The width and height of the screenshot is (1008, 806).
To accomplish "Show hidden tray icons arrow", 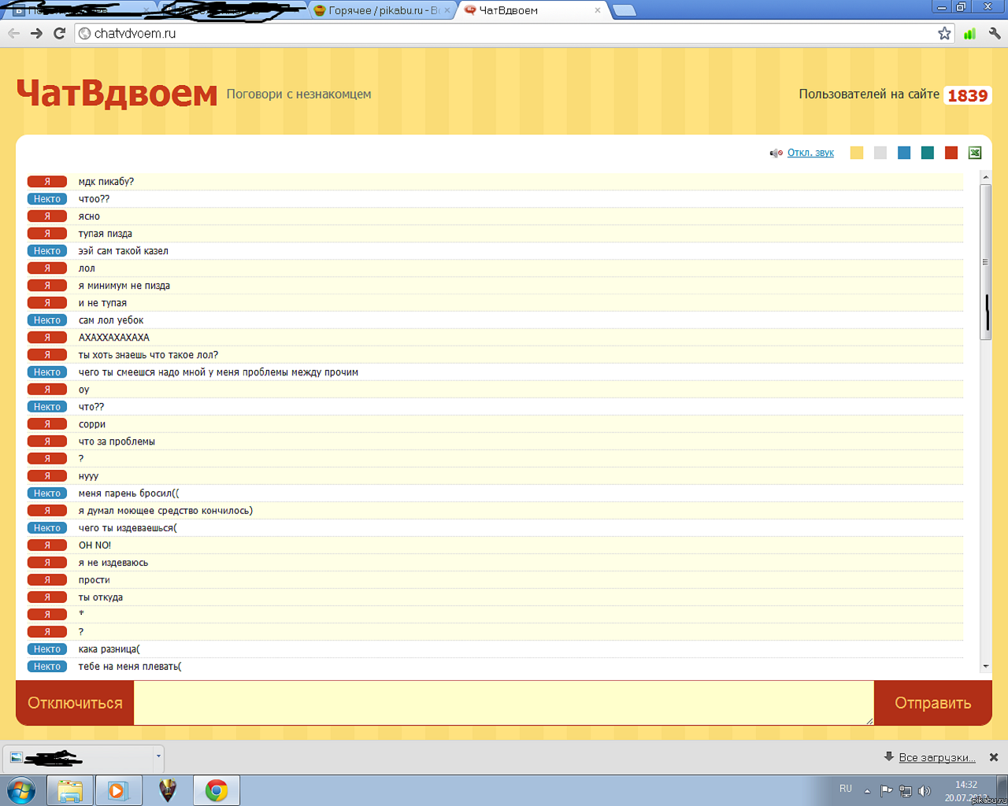I will (867, 791).
